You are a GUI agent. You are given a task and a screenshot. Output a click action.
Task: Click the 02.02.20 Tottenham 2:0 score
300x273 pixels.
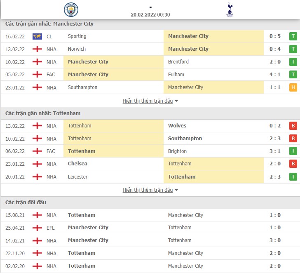(275, 266)
